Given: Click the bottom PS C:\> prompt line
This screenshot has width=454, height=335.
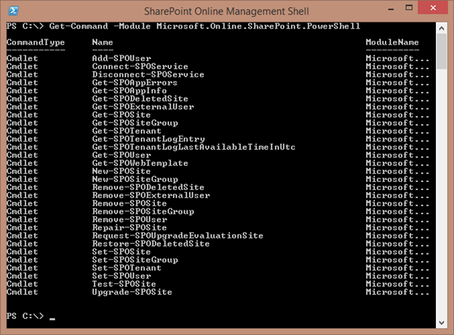Looking at the screenshot, I should tap(31, 316).
